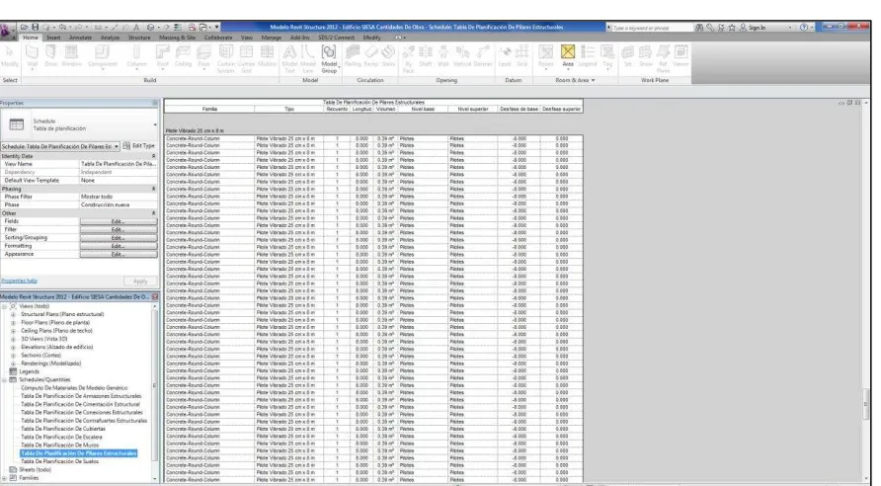Click the keyword search input field

[652, 28]
